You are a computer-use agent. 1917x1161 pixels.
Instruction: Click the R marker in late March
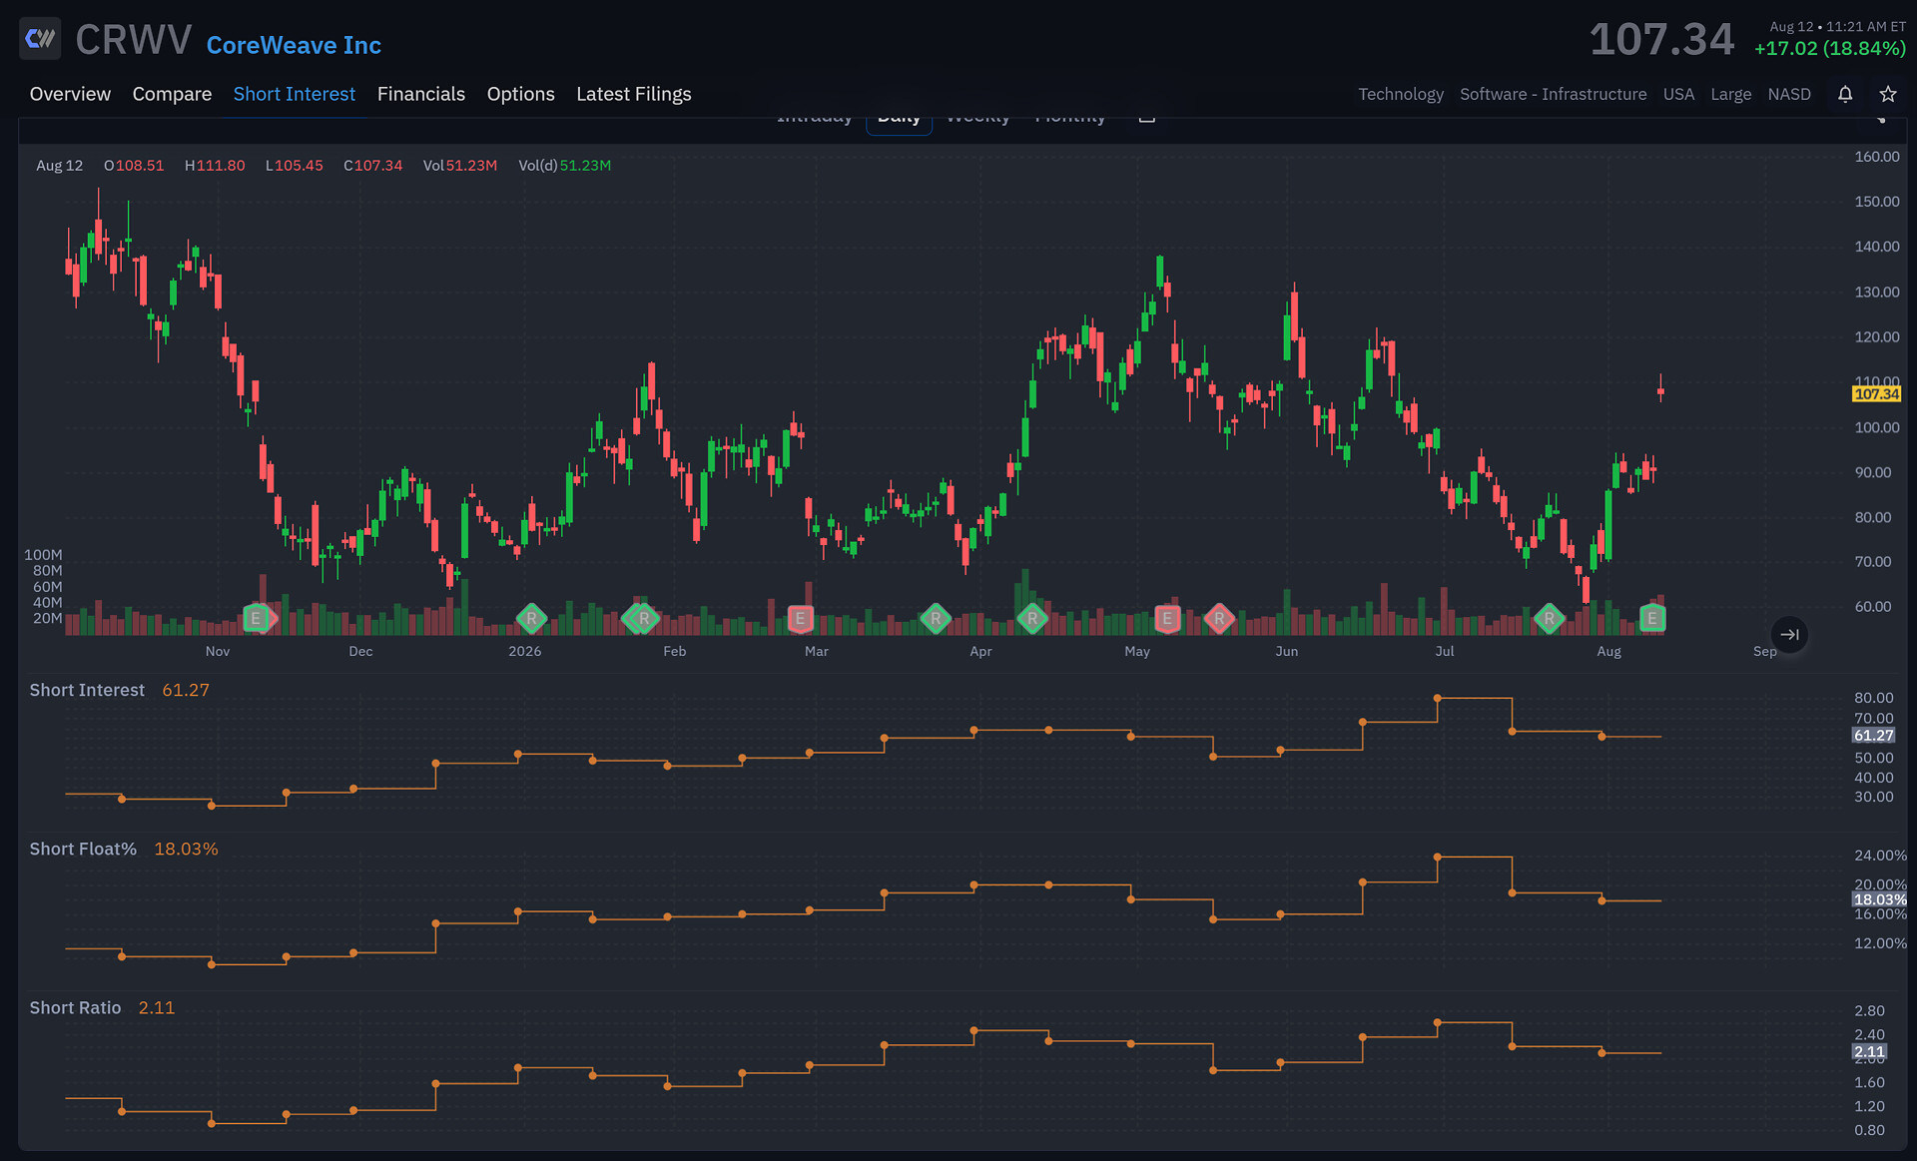coord(936,618)
